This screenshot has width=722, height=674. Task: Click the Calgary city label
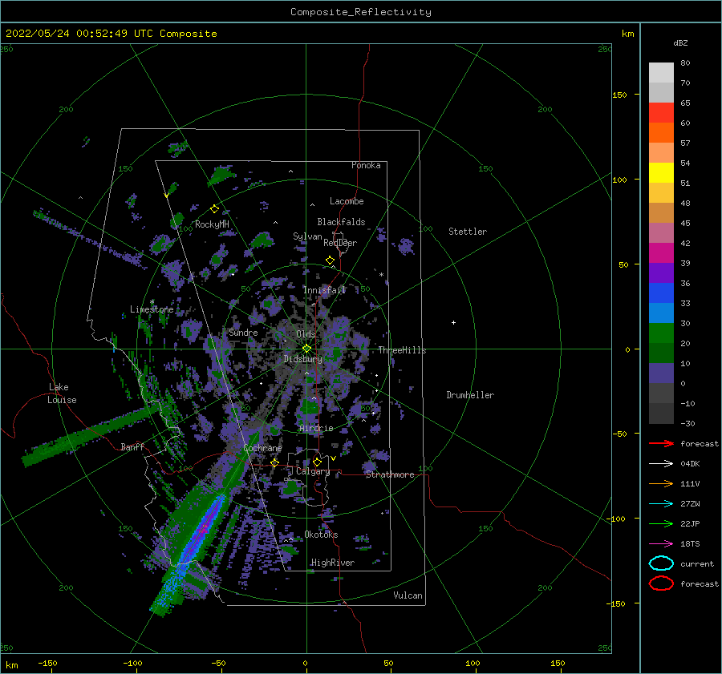pos(313,471)
